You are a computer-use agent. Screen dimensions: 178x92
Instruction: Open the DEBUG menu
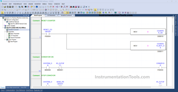tap(44, 4)
